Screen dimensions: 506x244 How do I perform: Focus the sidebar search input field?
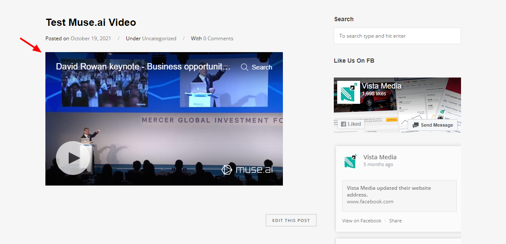coord(397,36)
